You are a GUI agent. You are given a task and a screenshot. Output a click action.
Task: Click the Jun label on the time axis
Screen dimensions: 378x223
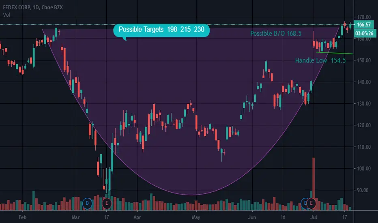pos(252,217)
